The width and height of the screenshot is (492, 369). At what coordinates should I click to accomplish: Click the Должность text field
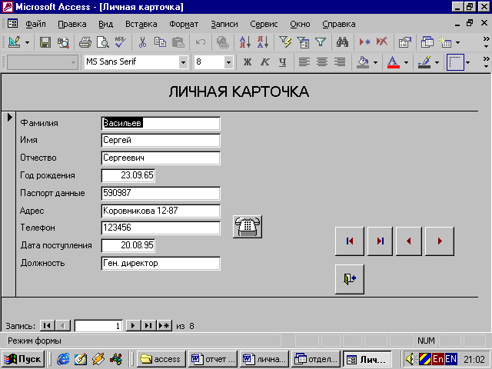point(161,263)
